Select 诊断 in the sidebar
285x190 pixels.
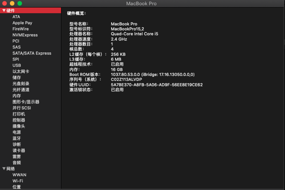pos(17,144)
